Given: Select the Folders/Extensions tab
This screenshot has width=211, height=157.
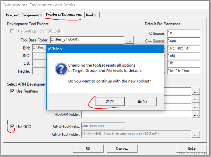Looking at the screenshot, I should (x=64, y=14).
